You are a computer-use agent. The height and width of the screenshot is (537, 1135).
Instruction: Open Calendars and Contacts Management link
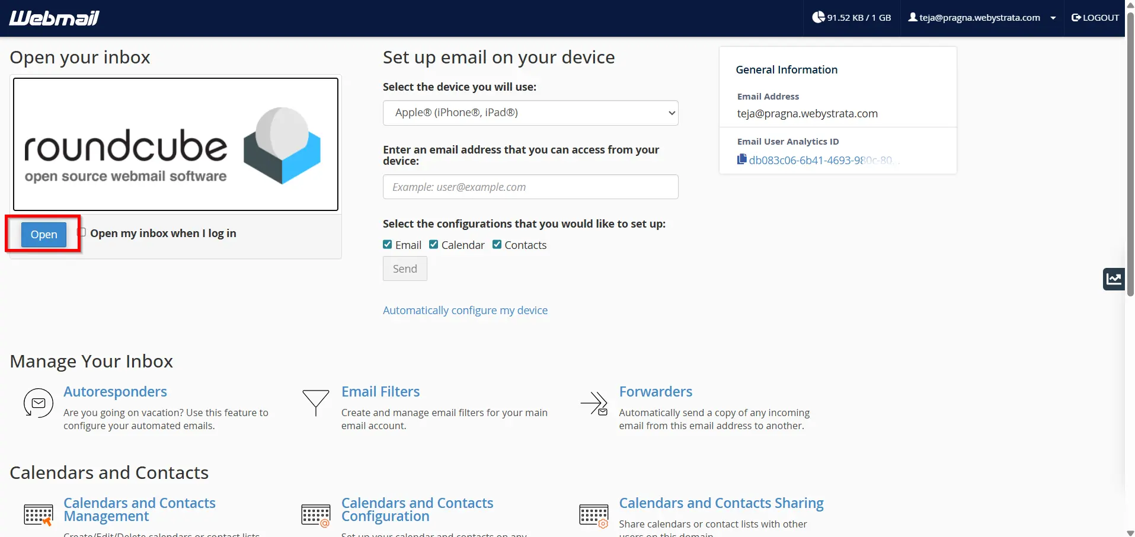[x=139, y=510]
